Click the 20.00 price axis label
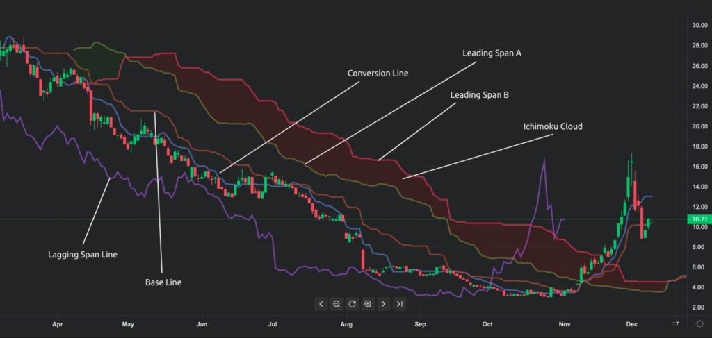 click(699, 126)
